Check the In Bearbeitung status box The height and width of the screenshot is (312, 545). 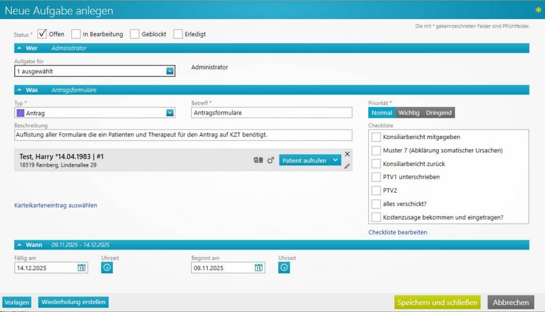click(76, 34)
